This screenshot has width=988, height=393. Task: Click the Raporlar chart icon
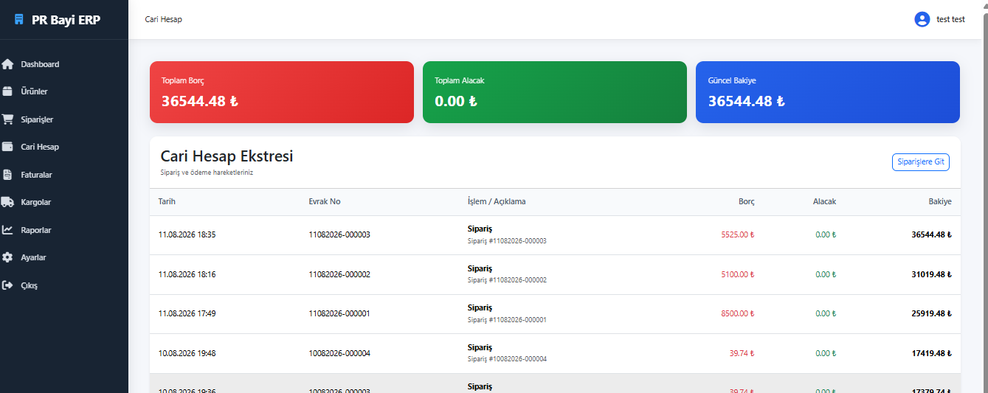point(7,230)
